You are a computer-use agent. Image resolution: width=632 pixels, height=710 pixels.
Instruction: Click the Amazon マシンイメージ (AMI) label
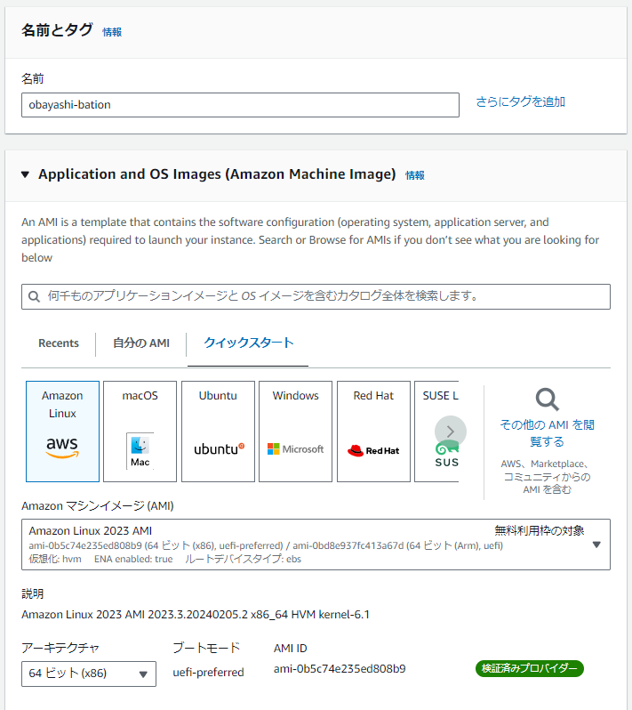[98, 505]
